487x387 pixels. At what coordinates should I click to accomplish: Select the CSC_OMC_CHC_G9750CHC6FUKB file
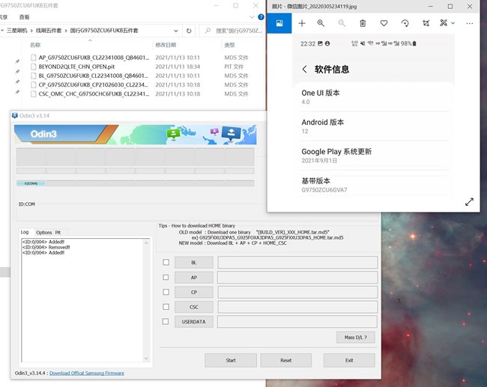(94, 94)
